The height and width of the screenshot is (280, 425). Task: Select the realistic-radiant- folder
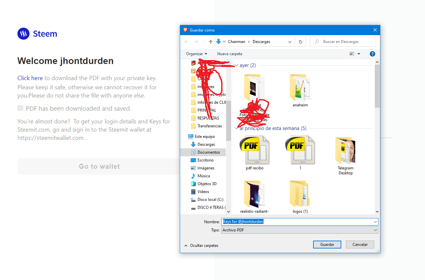pos(255,196)
